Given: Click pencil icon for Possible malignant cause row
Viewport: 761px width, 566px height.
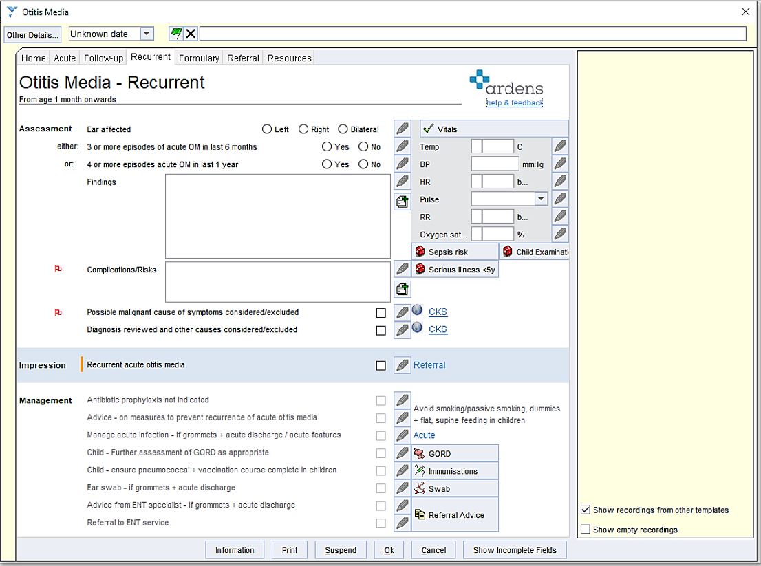Looking at the screenshot, I should click(403, 312).
